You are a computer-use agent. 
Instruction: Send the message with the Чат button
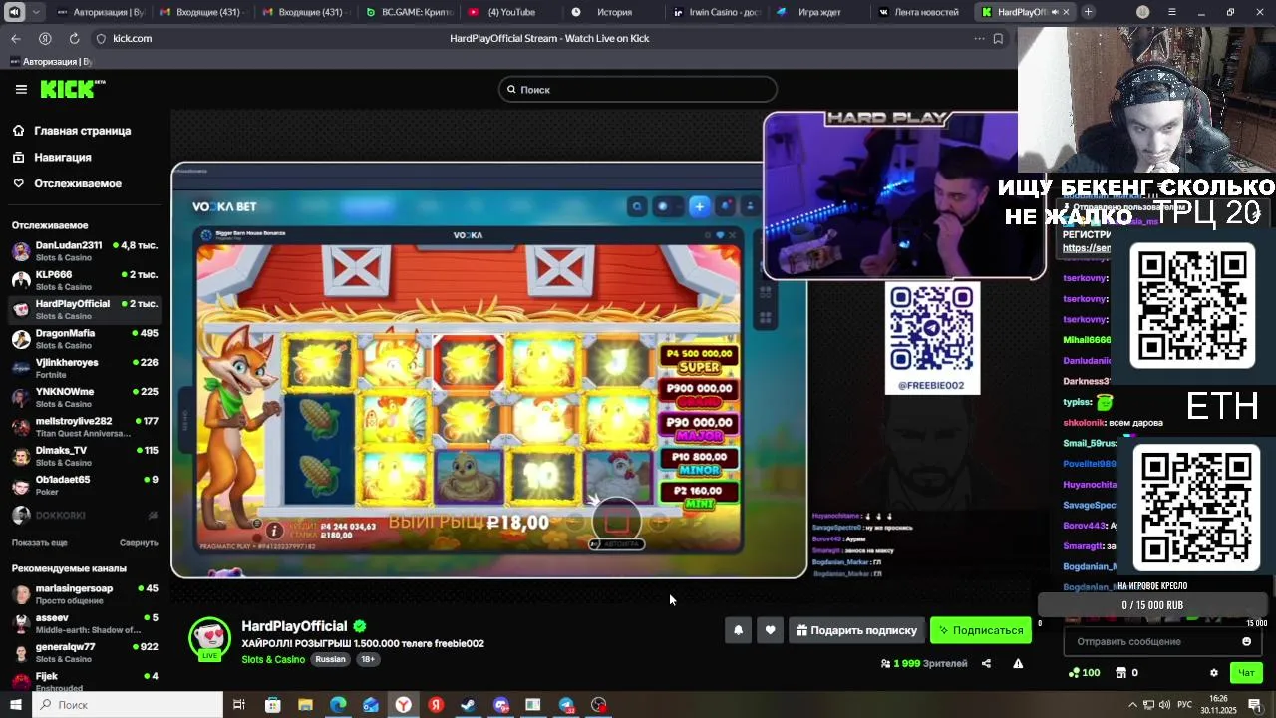pos(1246,673)
